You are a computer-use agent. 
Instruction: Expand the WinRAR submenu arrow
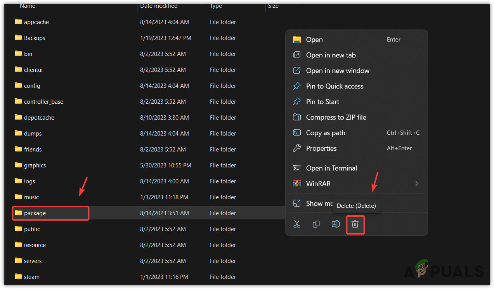[x=417, y=184]
